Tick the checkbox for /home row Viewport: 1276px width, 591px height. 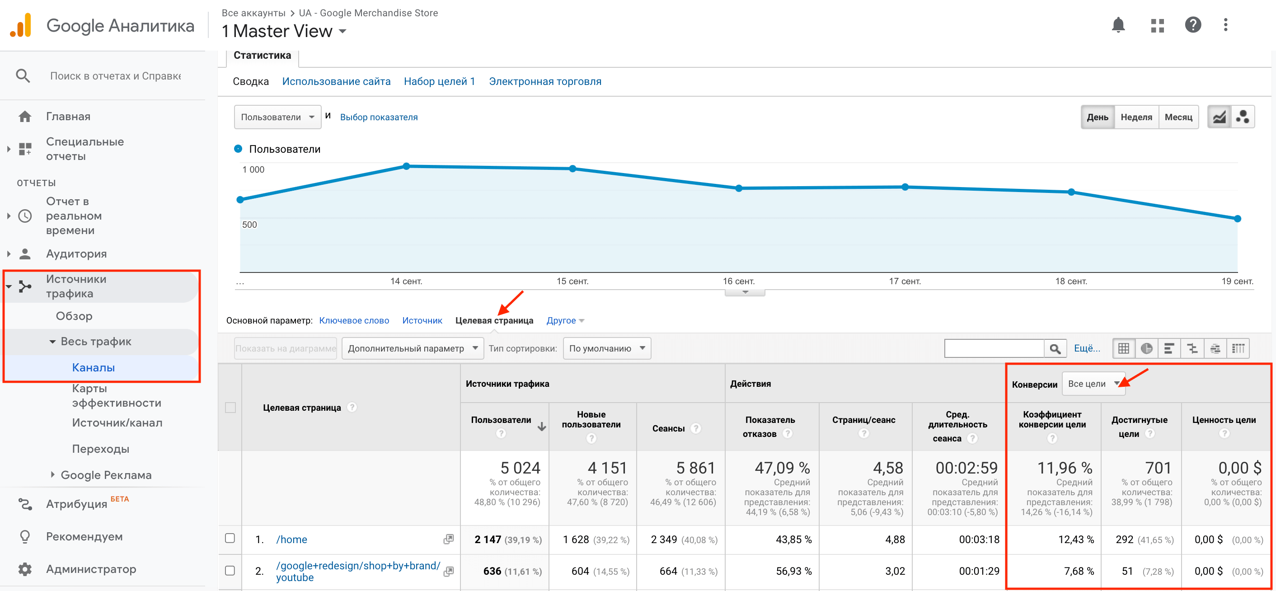pyautogui.click(x=230, y=539)
